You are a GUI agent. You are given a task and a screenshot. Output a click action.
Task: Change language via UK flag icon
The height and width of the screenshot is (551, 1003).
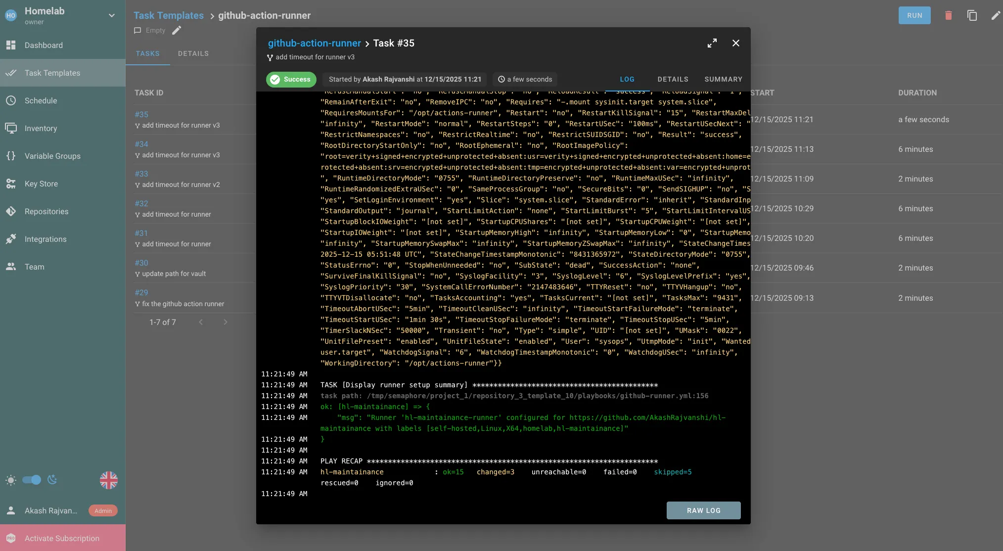tap(108, 480)
